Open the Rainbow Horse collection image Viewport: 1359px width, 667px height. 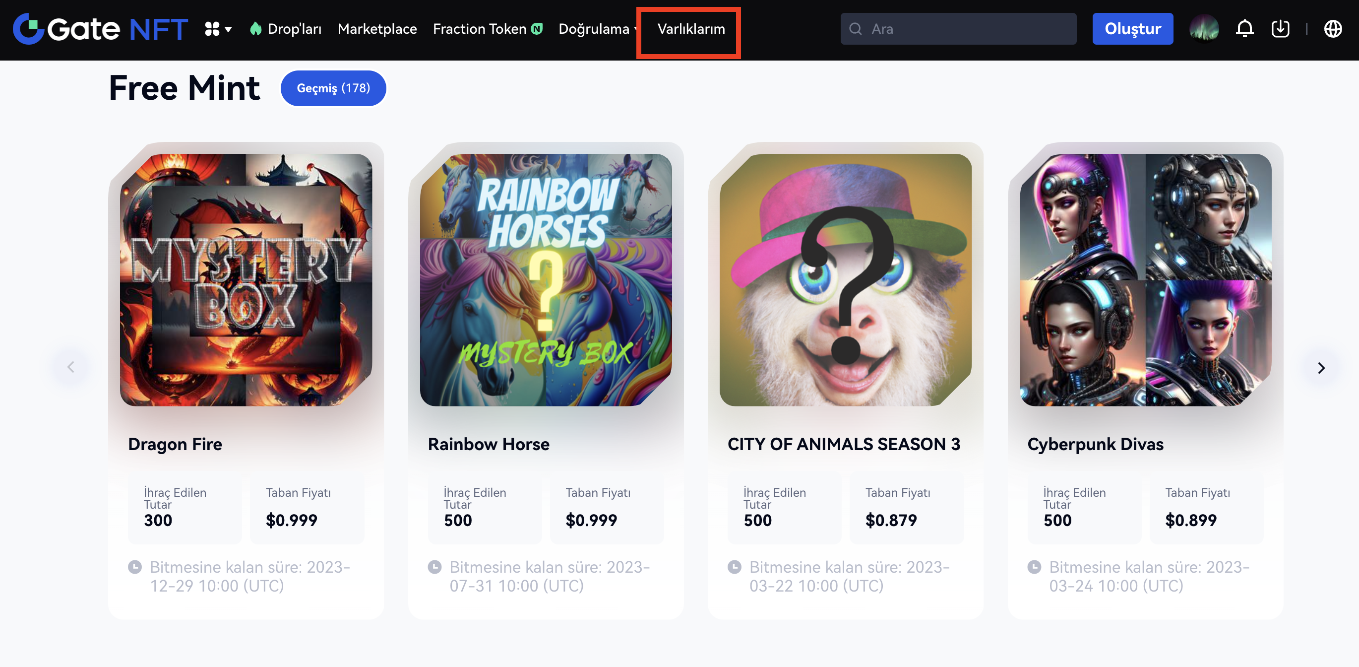point(546,280)
